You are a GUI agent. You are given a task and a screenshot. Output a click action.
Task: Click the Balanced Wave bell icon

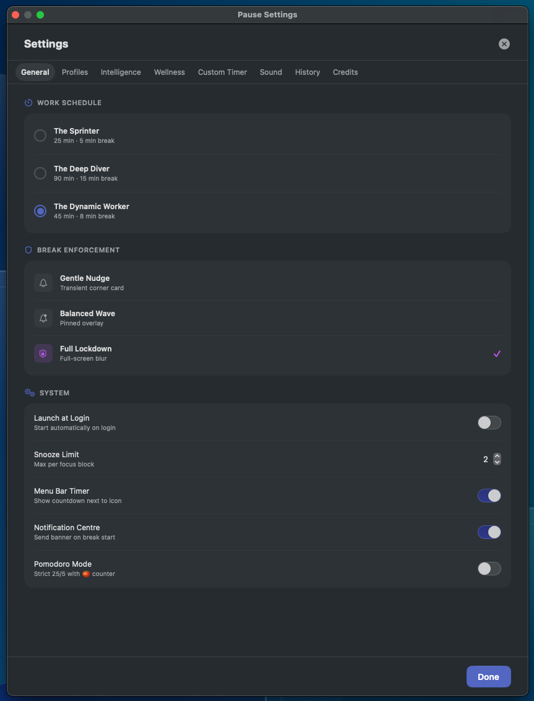click(x=43, y=318)
